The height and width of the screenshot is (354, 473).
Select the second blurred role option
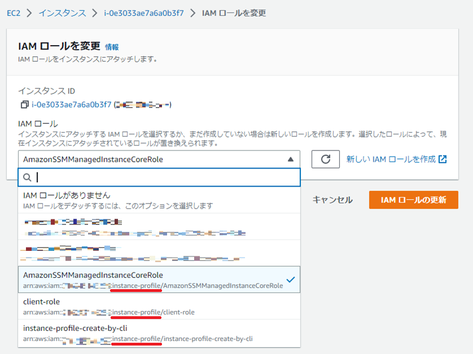point(159,253)
